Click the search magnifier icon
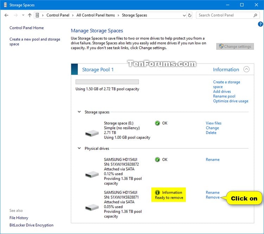Viewport: 264px width, 234px height. (255, 16)
